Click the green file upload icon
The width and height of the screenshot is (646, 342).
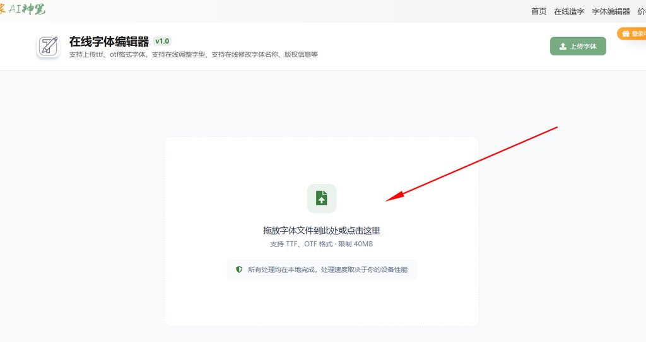click(321, 198)
